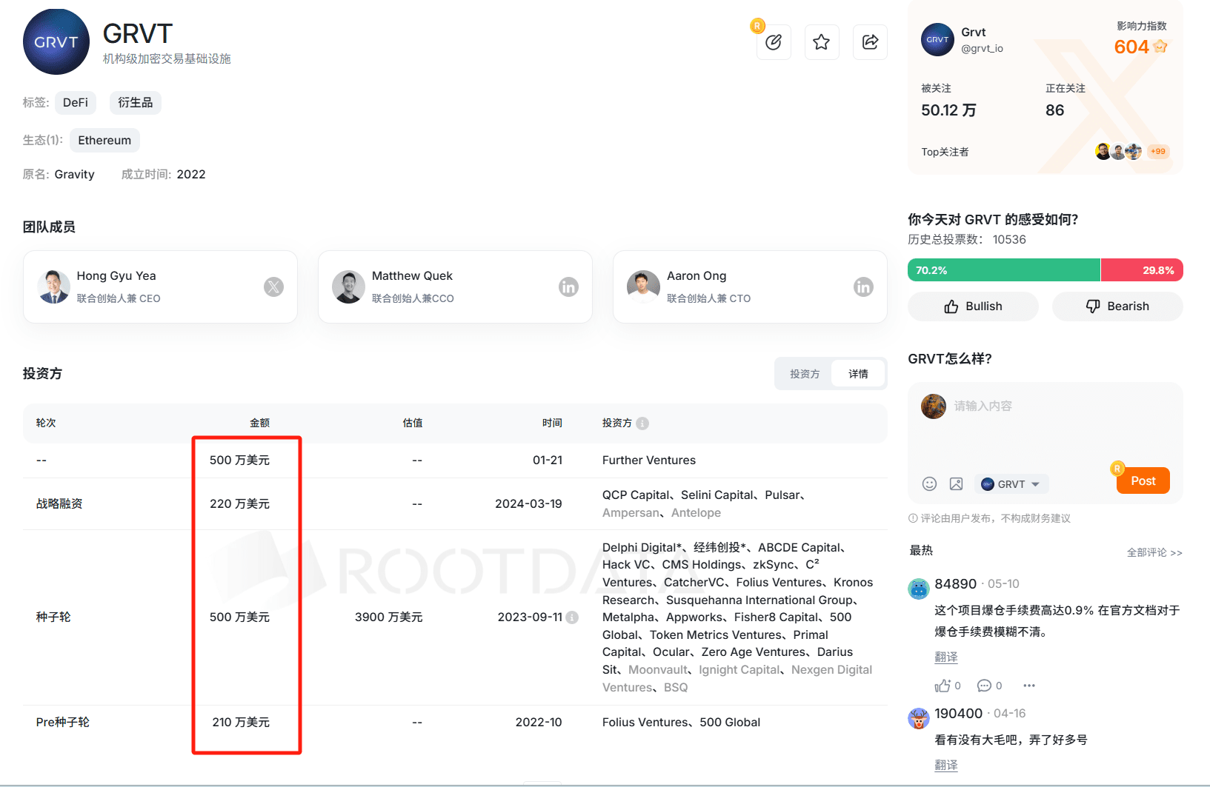Open Matthew Quek team member card
Image resolution: width=1210 pixels, height=787 pixels.
tap(455, 287)
